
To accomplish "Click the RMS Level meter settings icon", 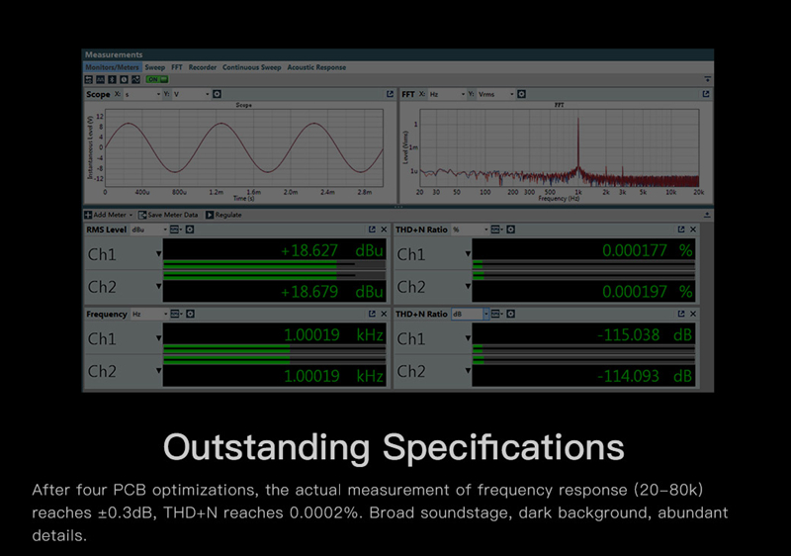I will tap(190, 230).
